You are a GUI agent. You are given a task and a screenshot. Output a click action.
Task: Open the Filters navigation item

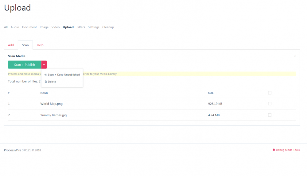click(x=81, y=27)
